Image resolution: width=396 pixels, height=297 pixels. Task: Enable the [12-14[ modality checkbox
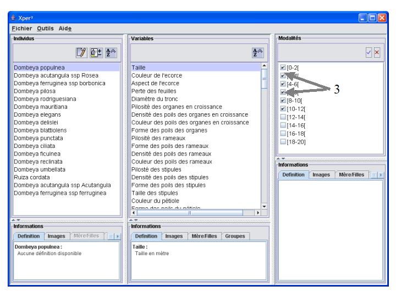tap(283, 117)
